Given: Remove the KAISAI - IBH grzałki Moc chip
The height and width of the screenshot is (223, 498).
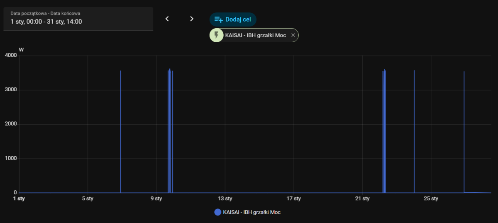Looking at the screenshot, I should coord(293,35).
